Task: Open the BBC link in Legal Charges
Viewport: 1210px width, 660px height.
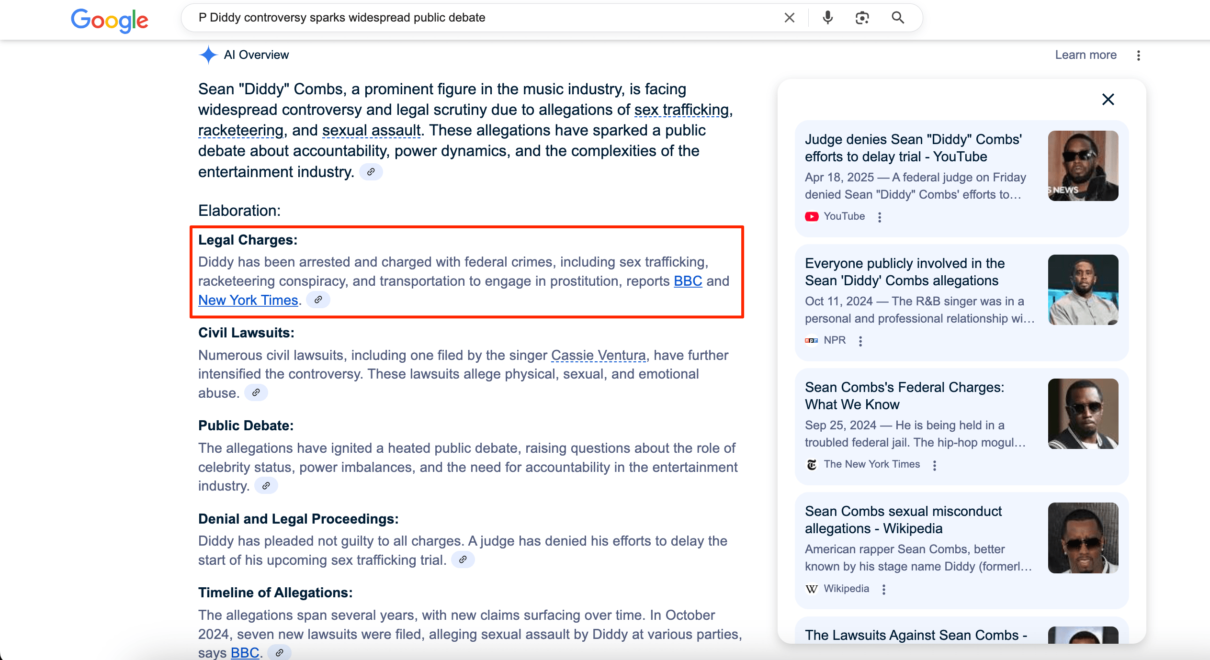Action: coord(688,281)
